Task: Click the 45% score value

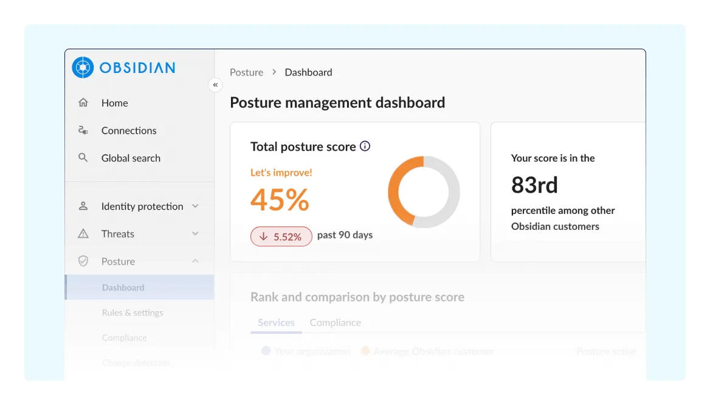Action: [x=280, y=200]
